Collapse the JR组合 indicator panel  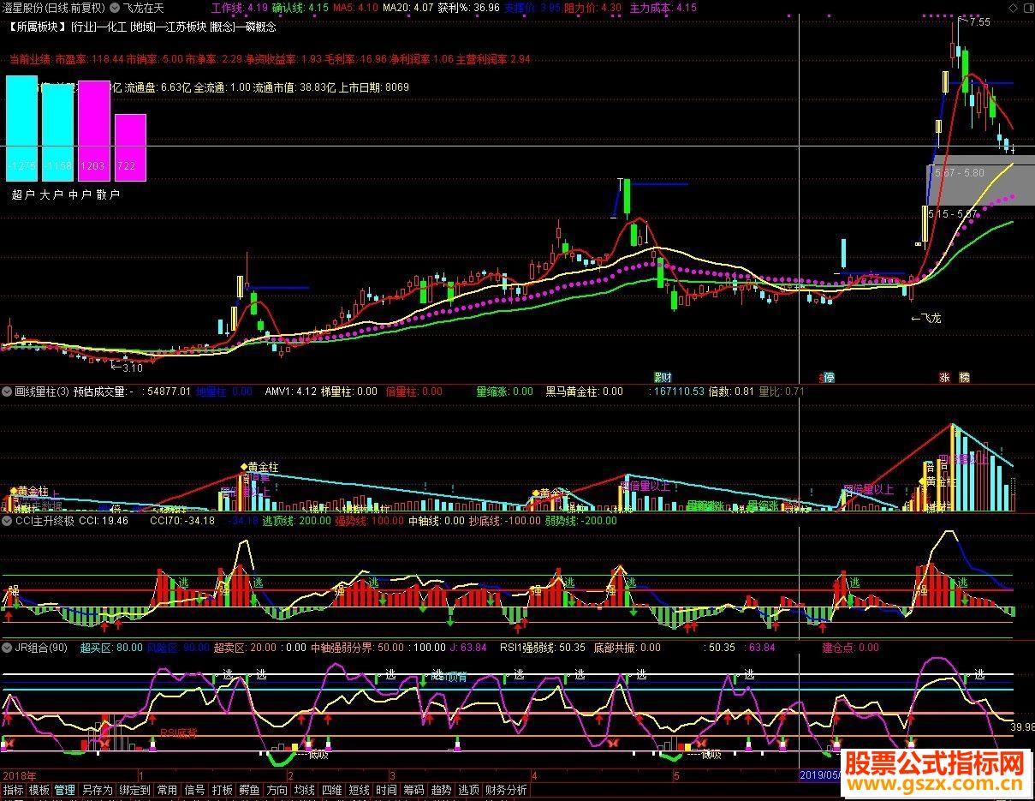[x=7, y=648]
